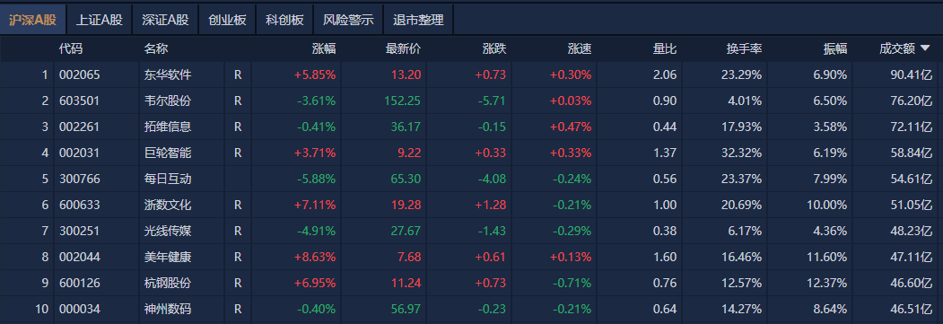Click the R marker for 神州数码
The width and height of the screenshot is (943, 324).
click(x=238, y=309)
